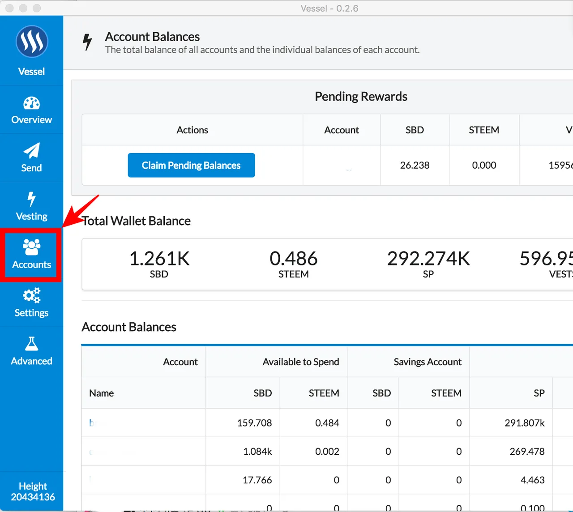Click the 1.084k SBD cell
The width and height of the screenshot is (573, 512).
pos(257,452)
